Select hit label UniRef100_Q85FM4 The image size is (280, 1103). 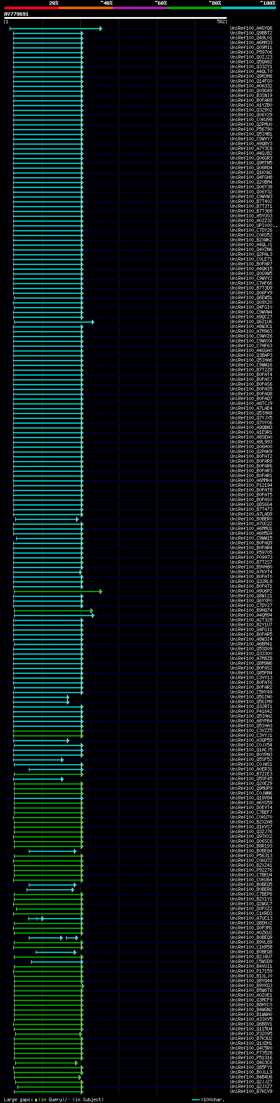tap(251, 673)
